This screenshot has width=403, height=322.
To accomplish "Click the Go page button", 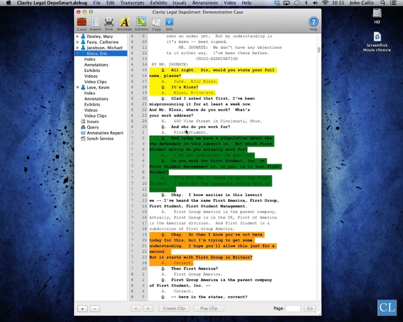I will pyautogui.click(x=310, y=308).
